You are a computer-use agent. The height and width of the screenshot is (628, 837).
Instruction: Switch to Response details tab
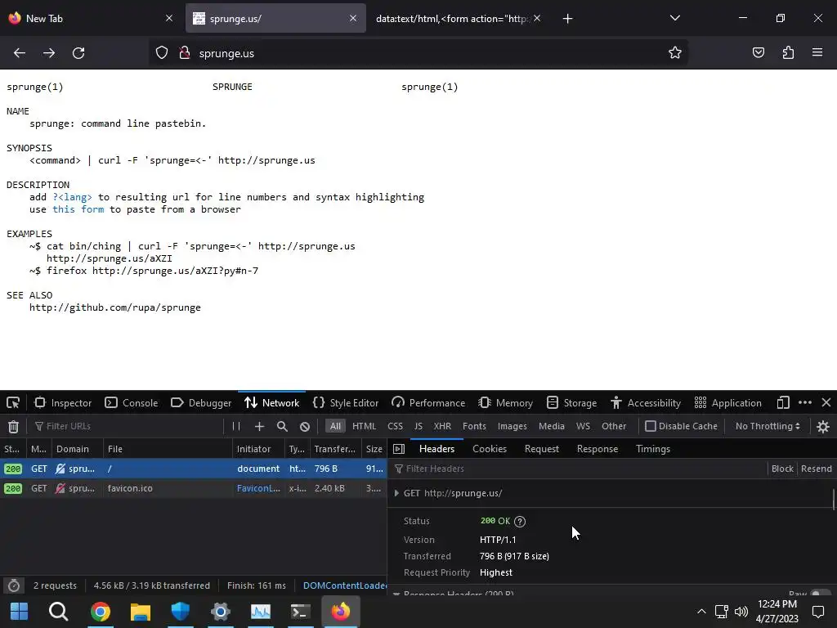click(598, 449)
